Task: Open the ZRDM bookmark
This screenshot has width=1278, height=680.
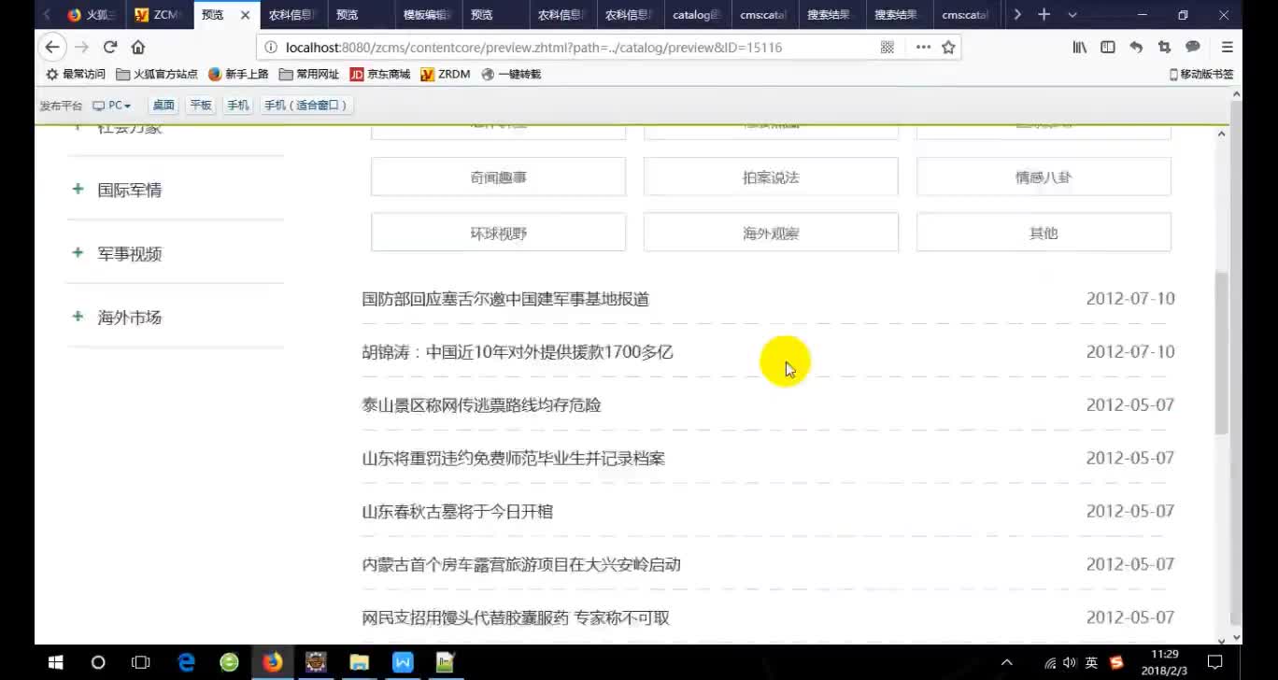Action: coord(446,74)
